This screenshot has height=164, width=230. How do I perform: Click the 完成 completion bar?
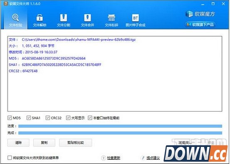[x=120, y=133]
